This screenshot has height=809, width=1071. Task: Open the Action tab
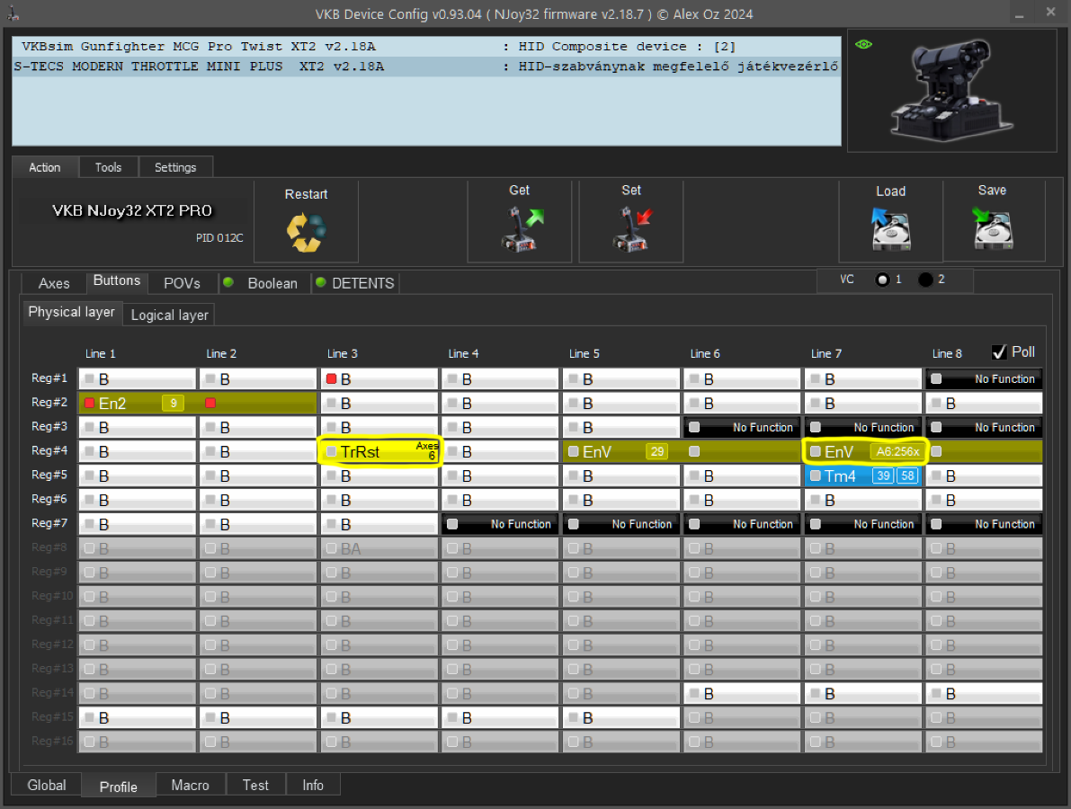pyautogui.click(x=45, y=167)
